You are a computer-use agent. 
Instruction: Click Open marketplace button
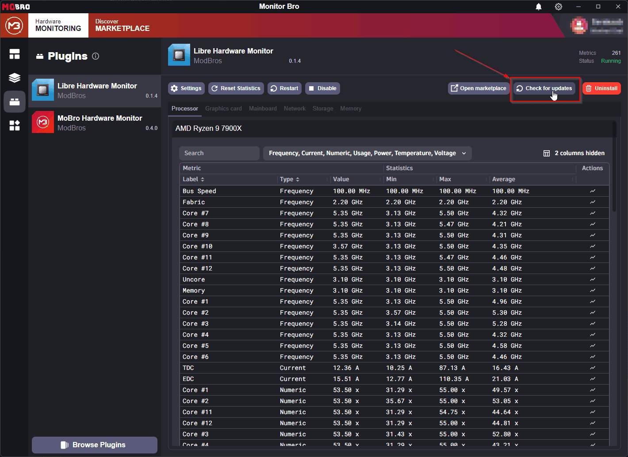479,88
